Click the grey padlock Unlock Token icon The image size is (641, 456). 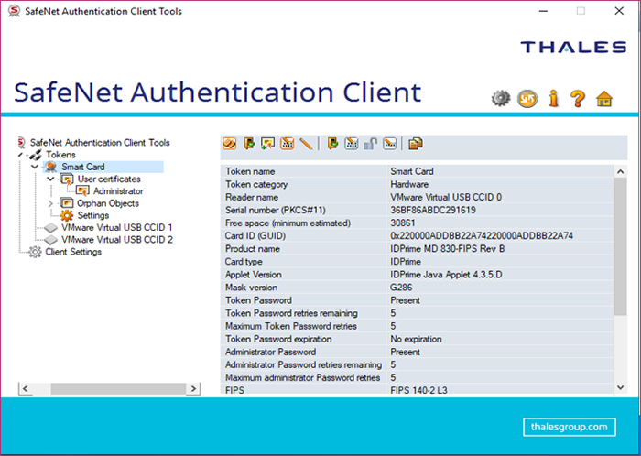[371, 143]
